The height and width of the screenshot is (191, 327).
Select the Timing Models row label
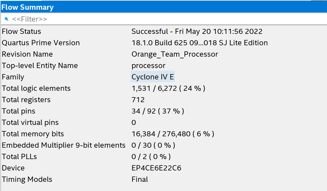pyautogui.click(x=27, y=179)
